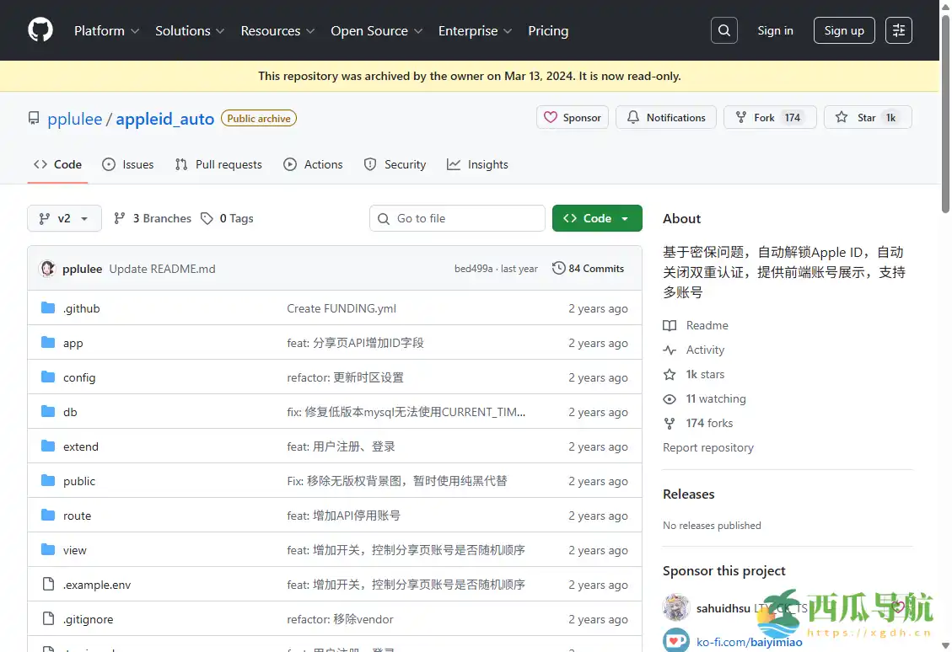
Task: Click the Sign up button
Action: 844,29
